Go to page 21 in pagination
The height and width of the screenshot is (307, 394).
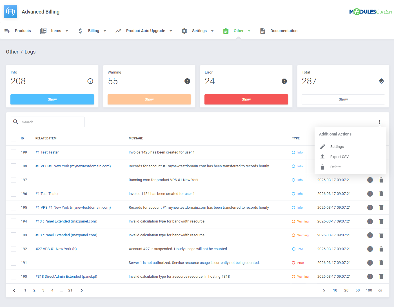pos(70,290)
